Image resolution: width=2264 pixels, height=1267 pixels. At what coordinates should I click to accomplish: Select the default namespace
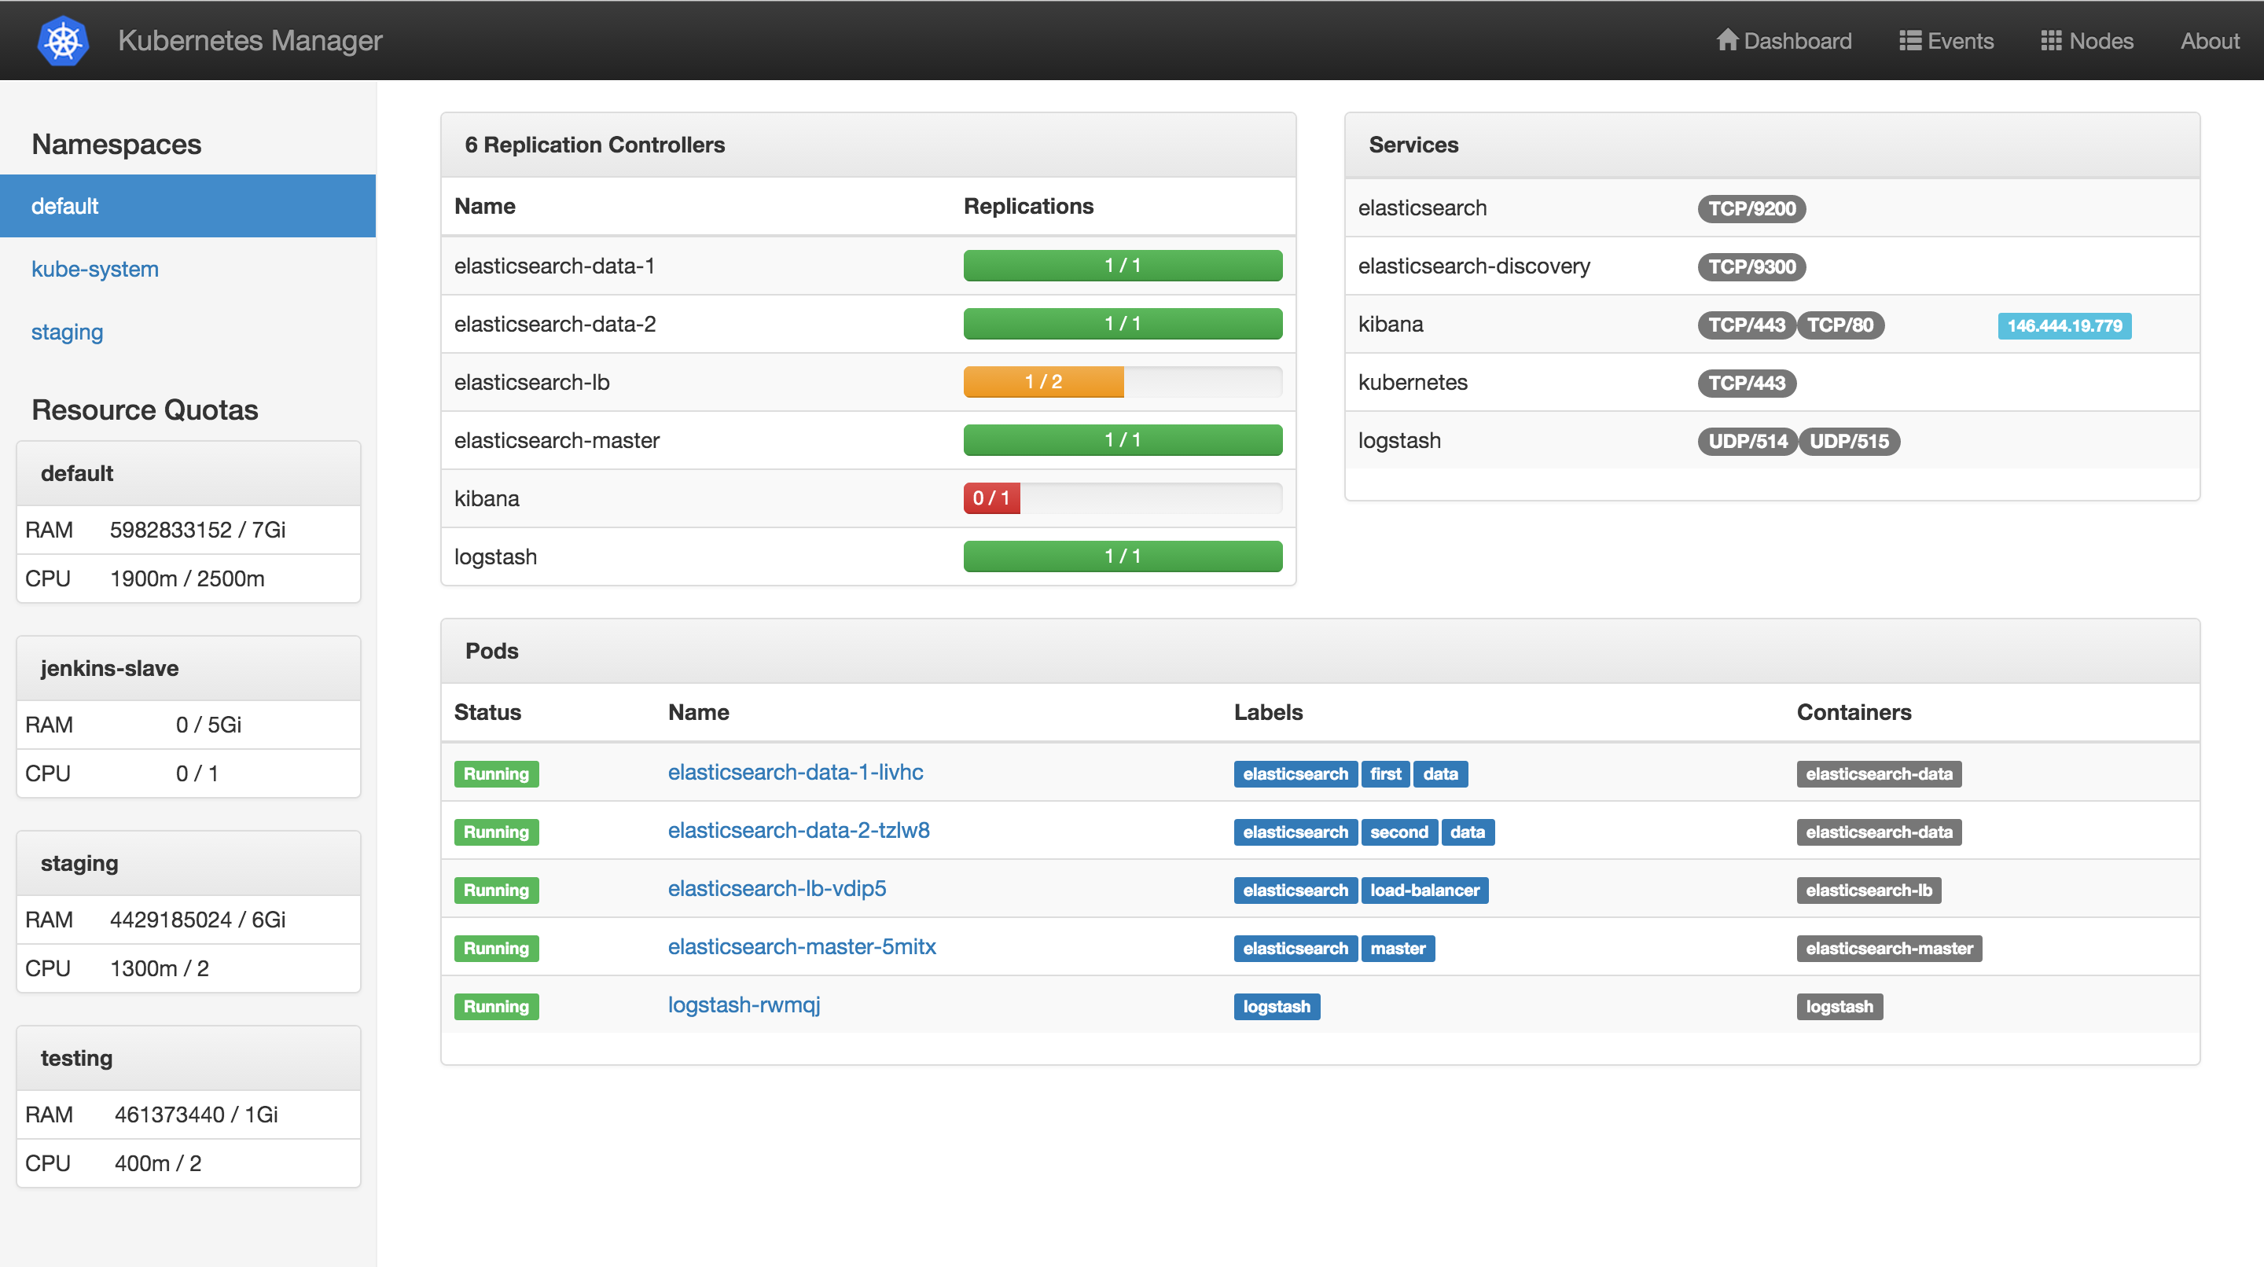(65, 206)
